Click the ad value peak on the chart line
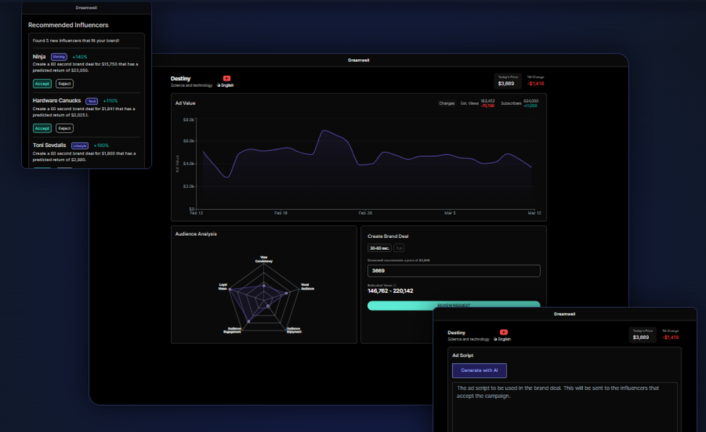 [x=323, y=131]
